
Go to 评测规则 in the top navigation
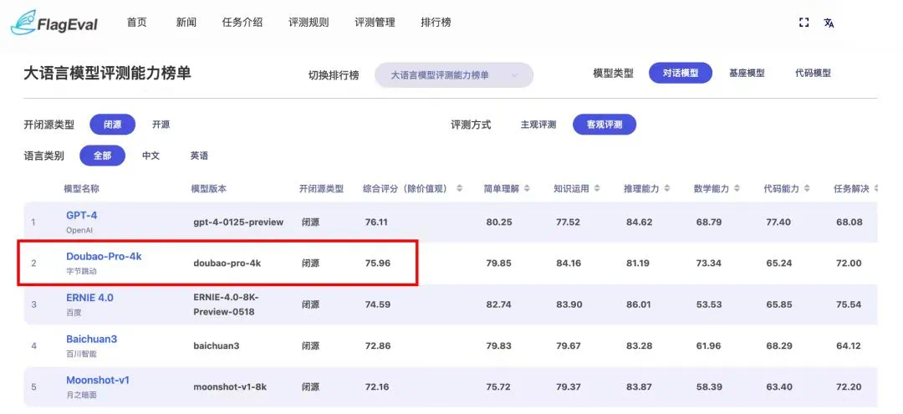[x=309, y=23]
